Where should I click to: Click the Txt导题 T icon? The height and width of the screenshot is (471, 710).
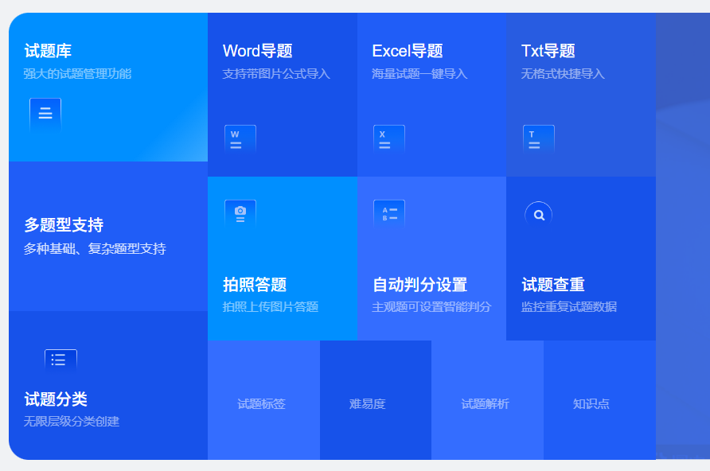tap(538, 139)
